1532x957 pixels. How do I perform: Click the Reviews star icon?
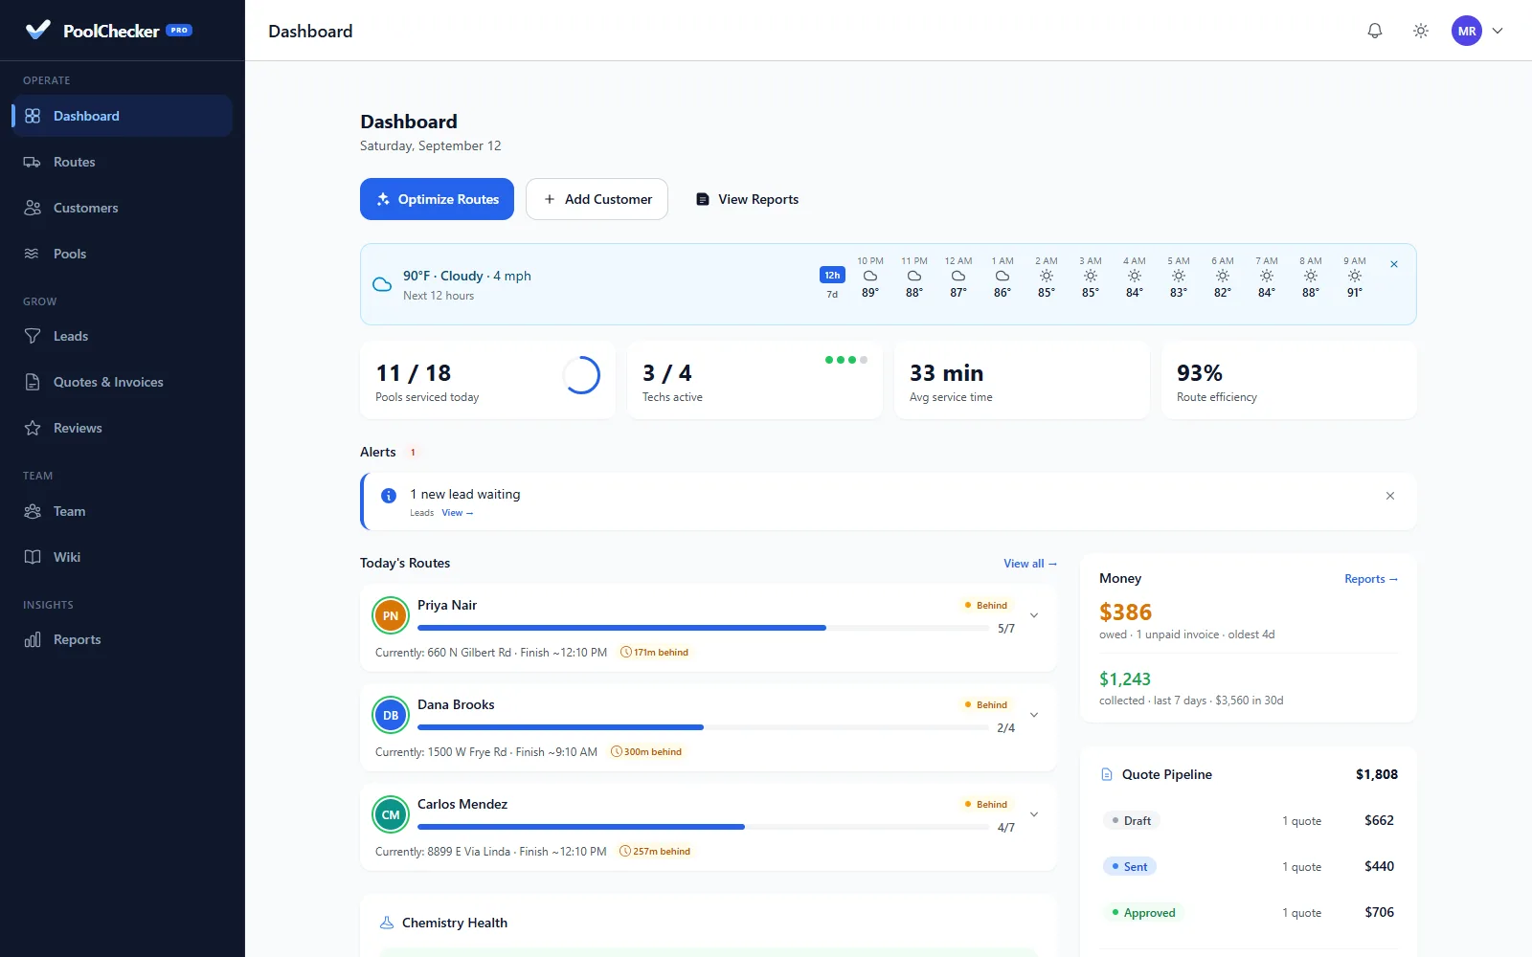tap(33, 428)
